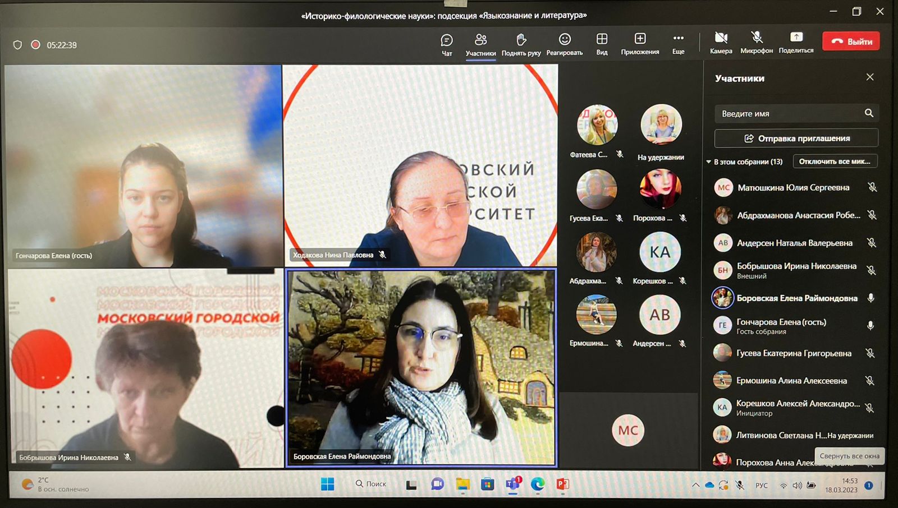
Task: Select Гусева Екатерина Григорьевна in participant list
Action: click(x=794, y=353)
